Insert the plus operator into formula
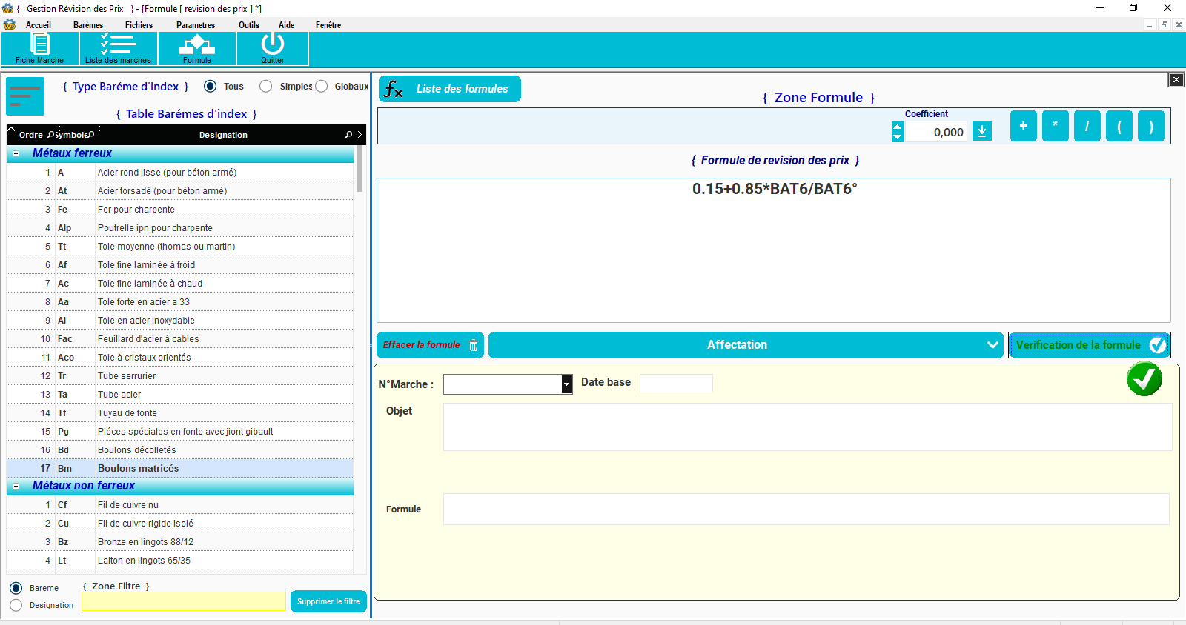The width and height of the screenshot is (1186, 625). pos(1023,126)
